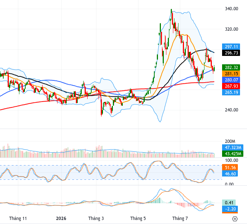The width and height of the screenshot is (247, 224).
Task: Click the green 282.32 current price label
Action: [x=231, y=67]
